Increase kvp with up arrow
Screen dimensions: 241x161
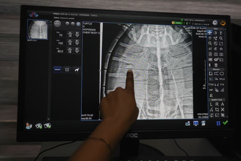[70, 34]
